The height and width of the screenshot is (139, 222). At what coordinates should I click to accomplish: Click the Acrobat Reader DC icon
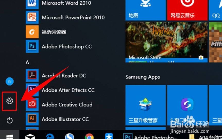32,75
